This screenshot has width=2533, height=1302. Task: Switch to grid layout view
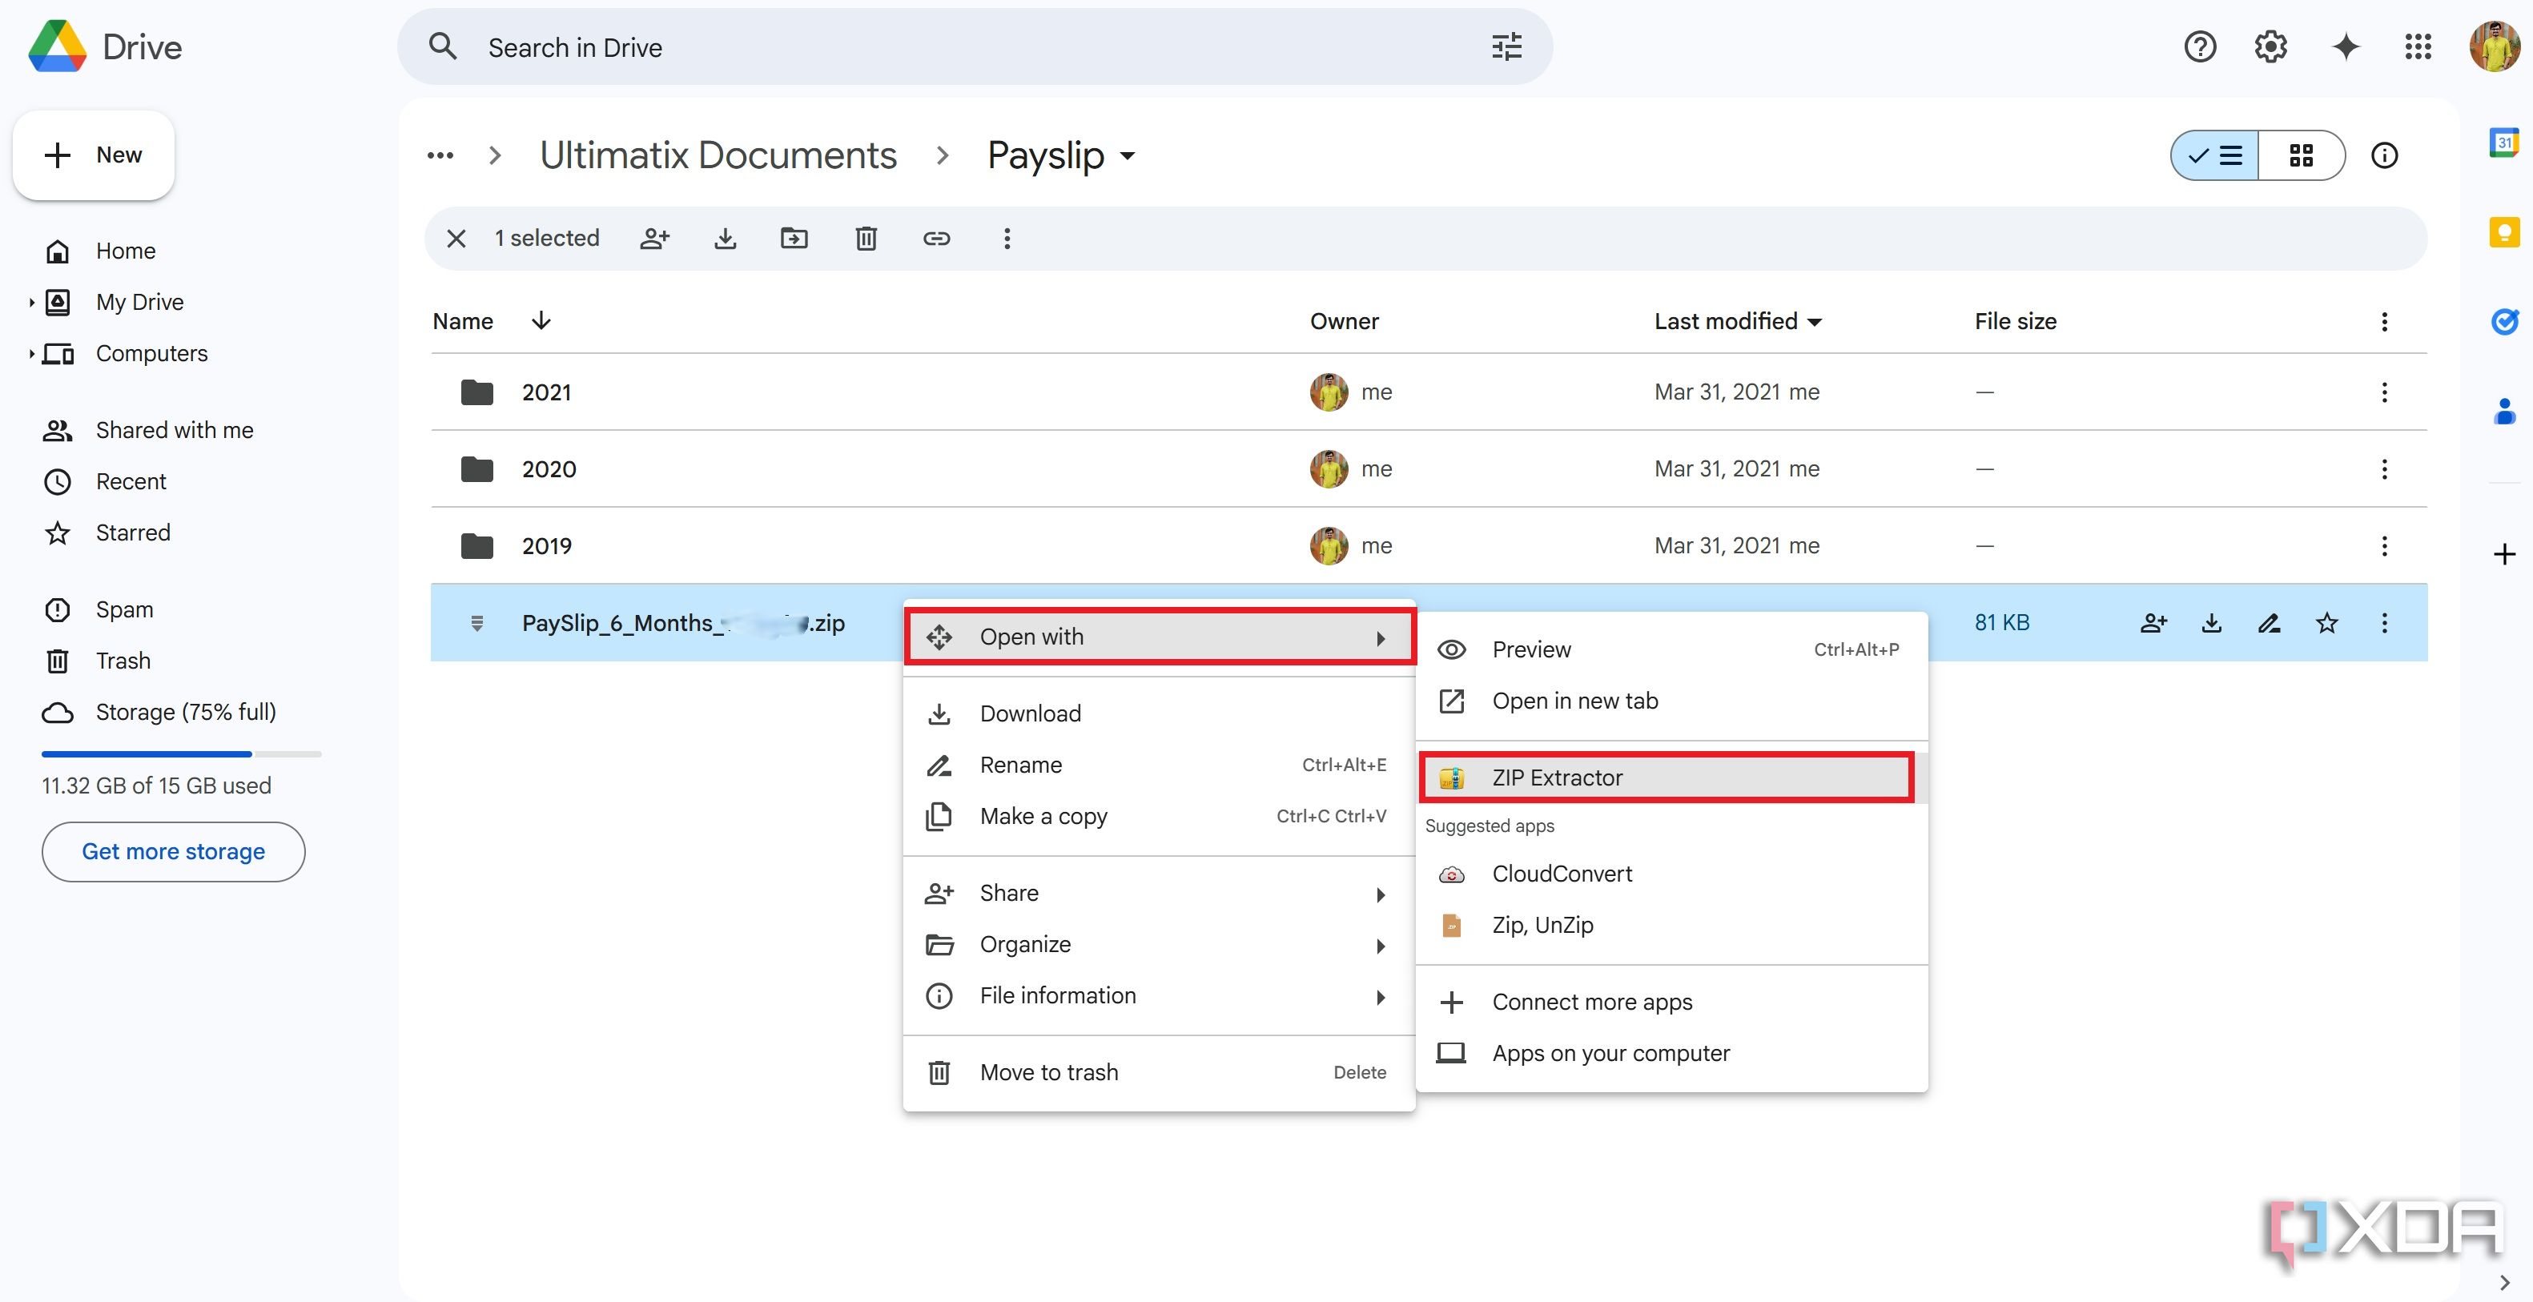(x=2301, y=155)
